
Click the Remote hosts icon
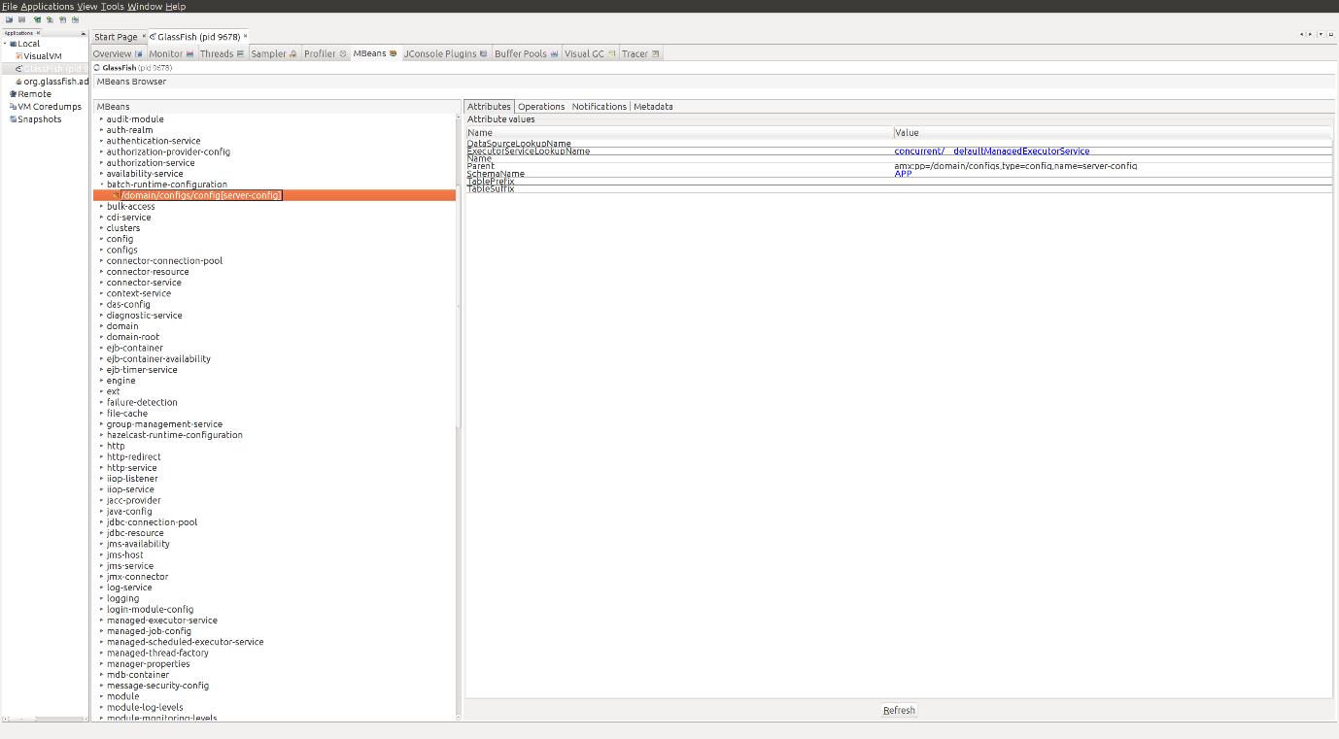tap(13, 94)
